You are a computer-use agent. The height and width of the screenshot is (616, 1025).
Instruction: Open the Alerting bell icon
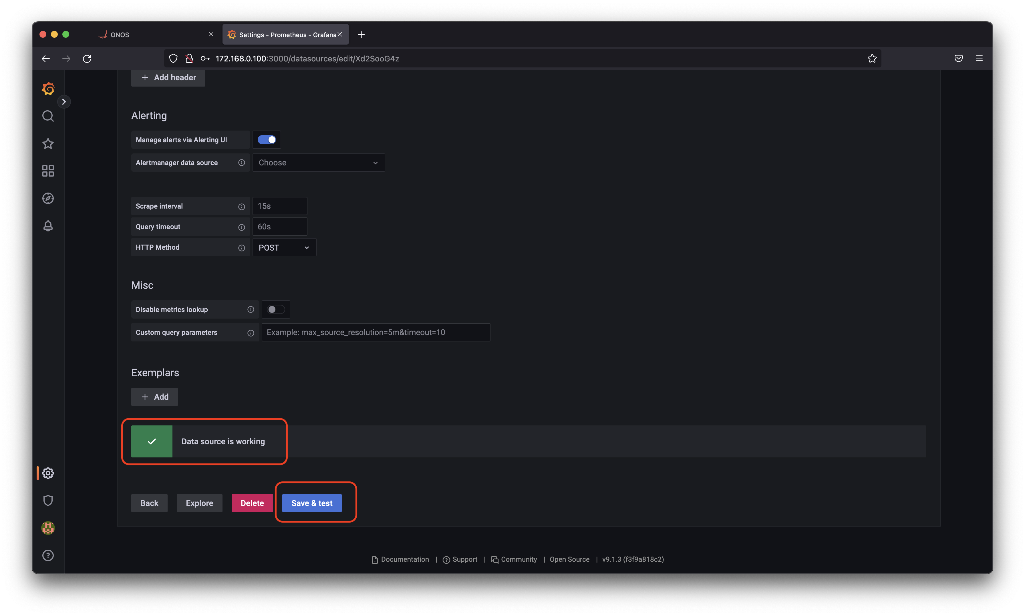click(48, 226)
